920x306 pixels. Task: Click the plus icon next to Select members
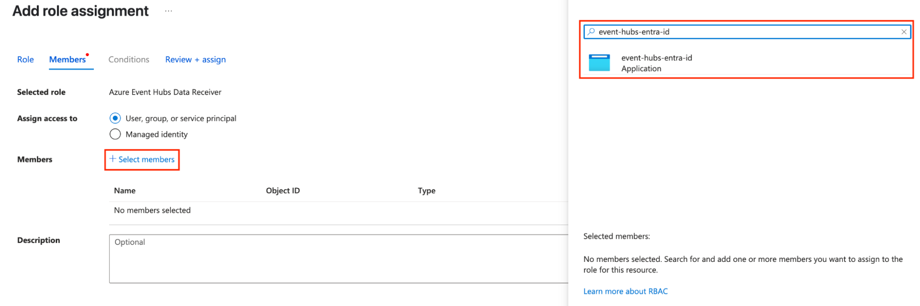[113, 159]
